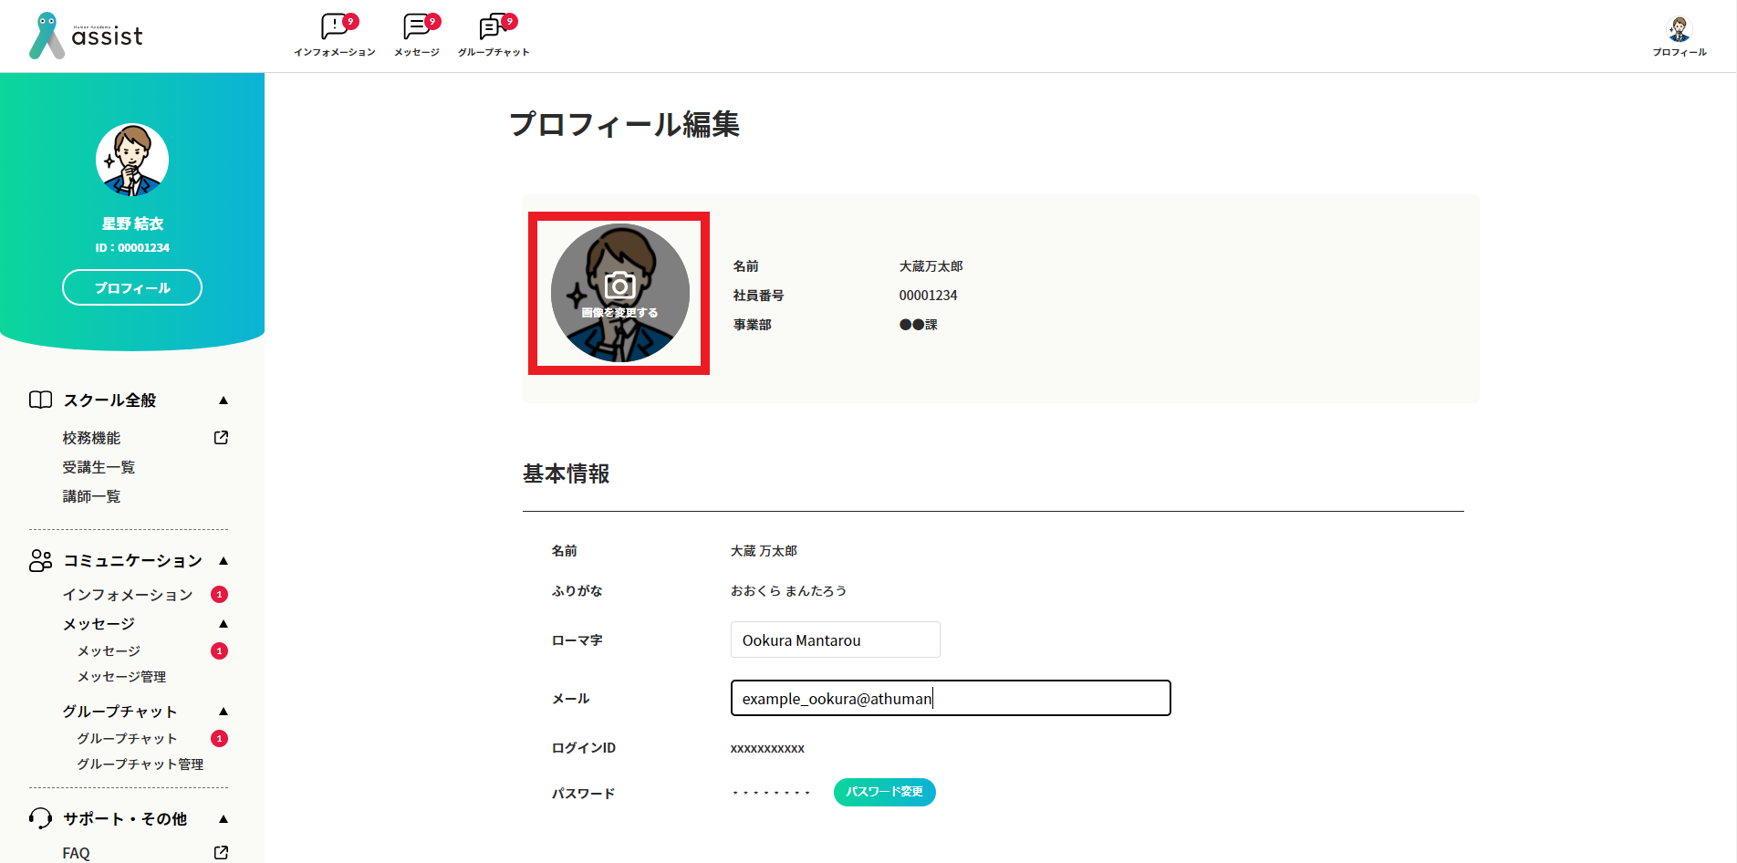Collapse the サポート・その他 section

[x=224, y=819]
